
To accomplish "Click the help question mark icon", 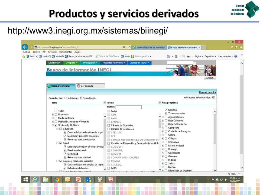I will [236, 56].
